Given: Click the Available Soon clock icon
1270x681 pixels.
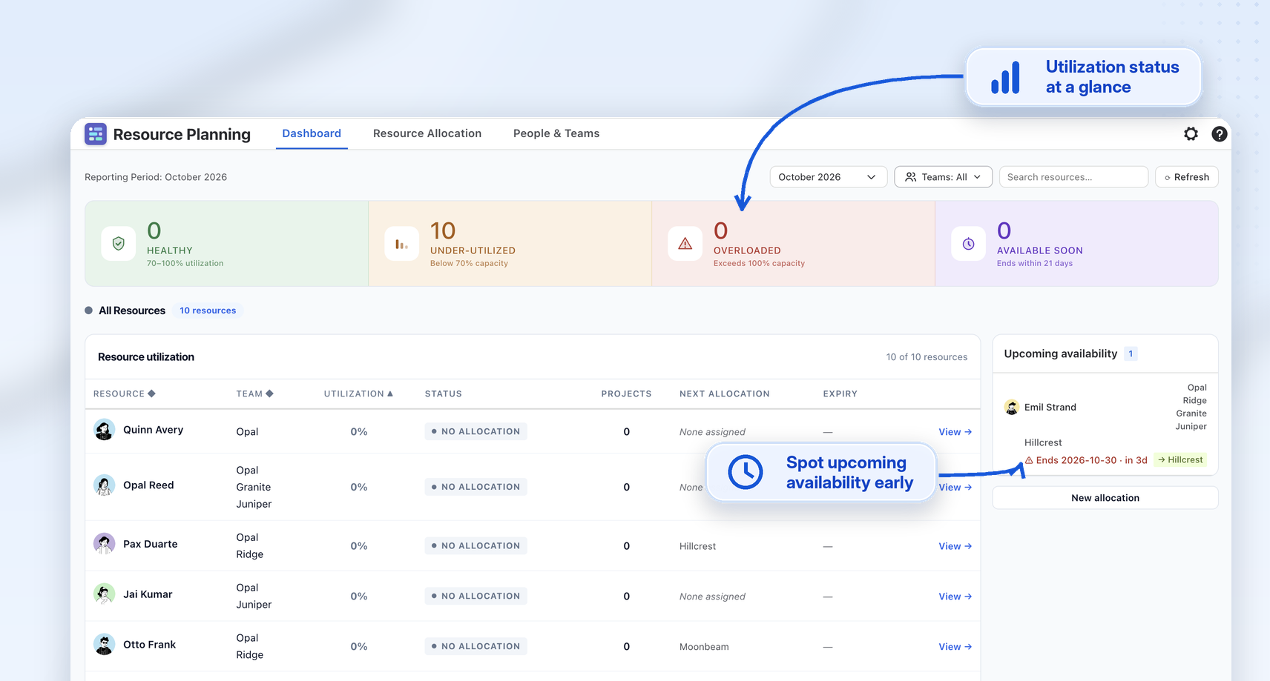Looking at the screenshot, I should [x=968, y=244].
